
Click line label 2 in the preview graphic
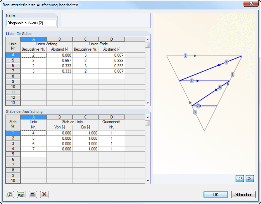point(233,75)
